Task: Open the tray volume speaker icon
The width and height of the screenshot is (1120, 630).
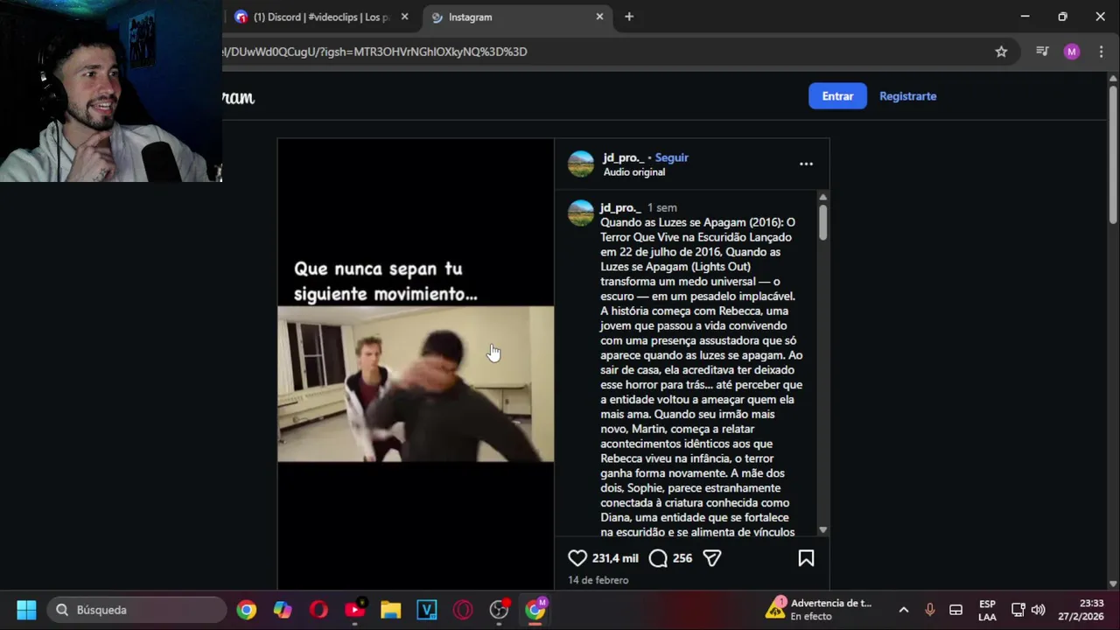Action: pos(1039,610)
